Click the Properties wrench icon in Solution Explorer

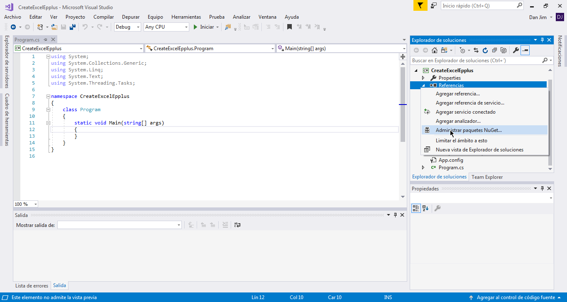[x=516, y=50]
